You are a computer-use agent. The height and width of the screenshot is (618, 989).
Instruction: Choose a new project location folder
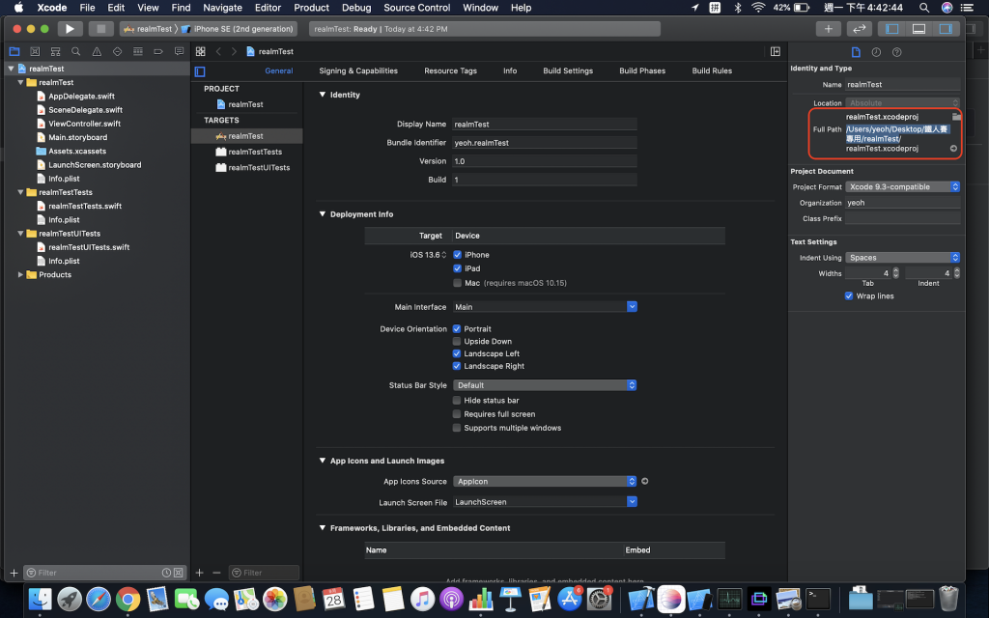(x=956, y=117)
